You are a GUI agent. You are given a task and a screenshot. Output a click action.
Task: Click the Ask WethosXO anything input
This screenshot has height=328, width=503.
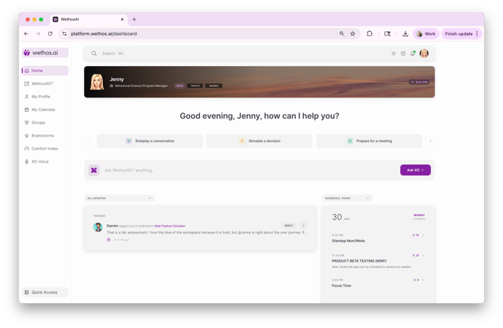250,170
